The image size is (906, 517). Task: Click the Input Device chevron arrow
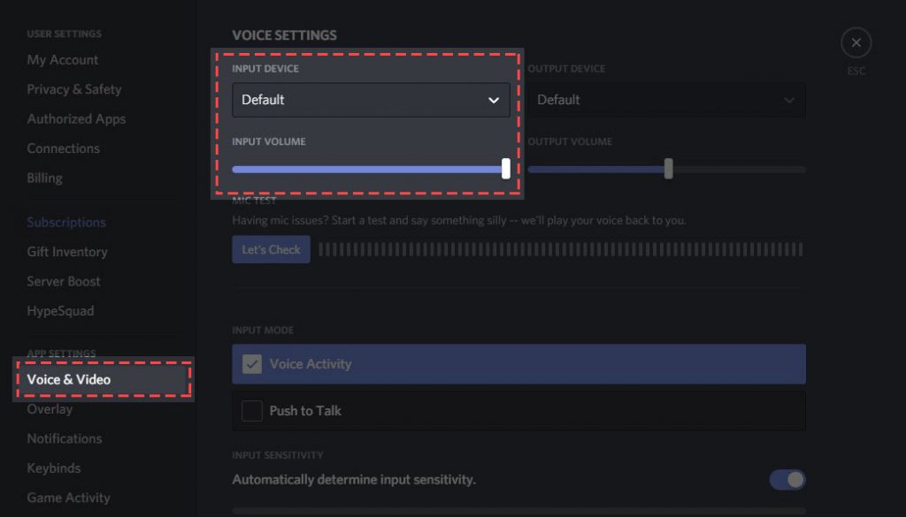[x=494, y=100]
